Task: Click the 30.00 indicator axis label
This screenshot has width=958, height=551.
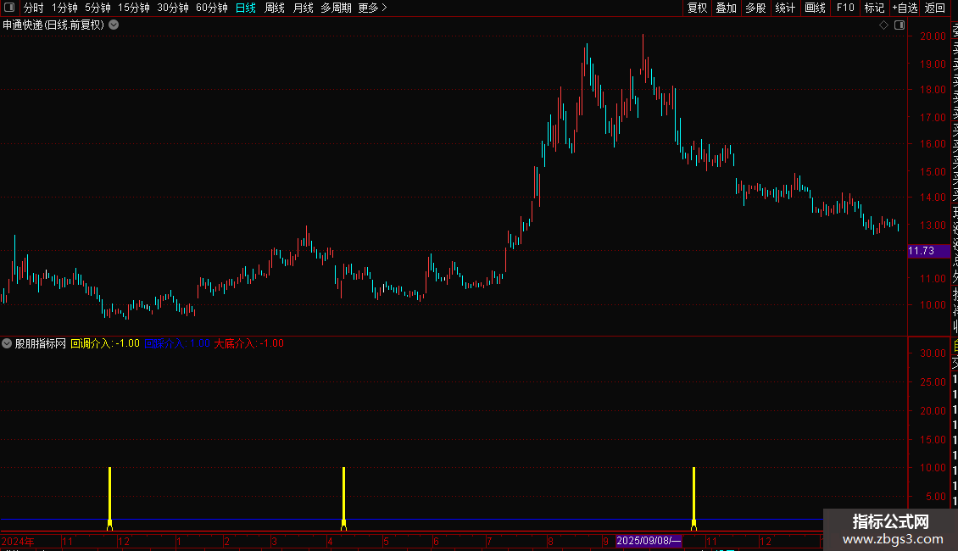Action: tap(933, 353)
